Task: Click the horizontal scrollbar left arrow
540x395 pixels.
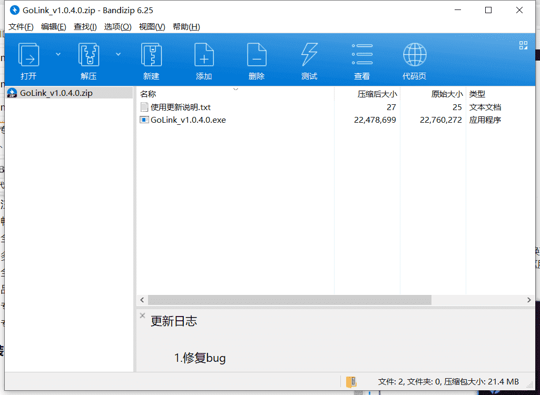Action: tap(142, 300)
